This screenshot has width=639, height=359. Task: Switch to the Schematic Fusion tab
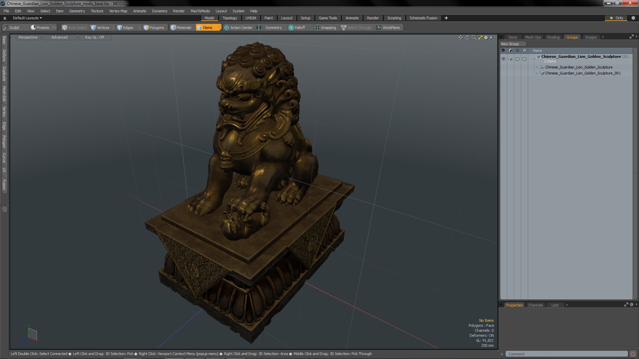pyautogui.click(x=423, y=18)
